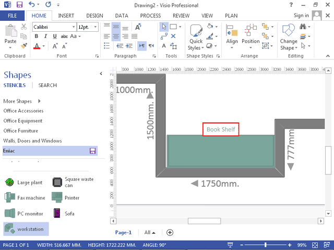Screen dimensions: 334x250
Task: Expand the More Shapes submenu
Action: pos(38,101)
